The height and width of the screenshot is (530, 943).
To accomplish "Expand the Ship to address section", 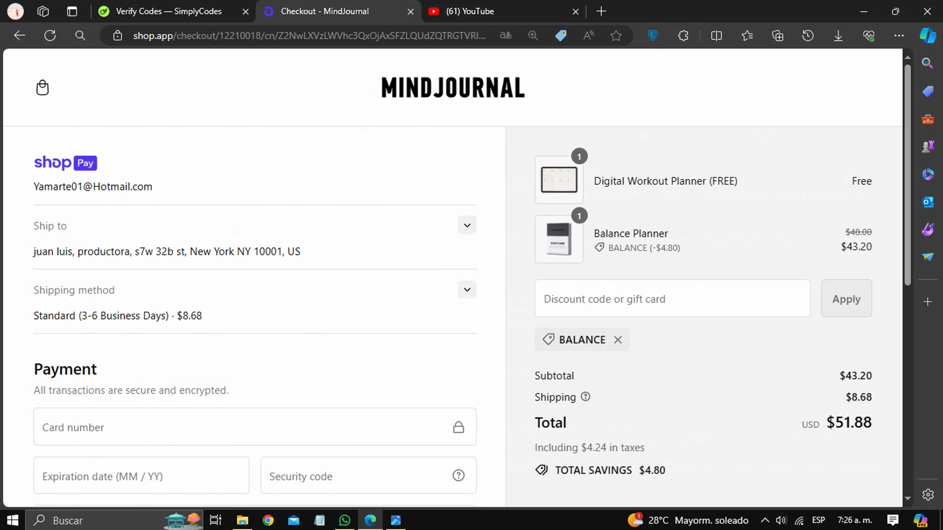I will [x=467, y=225].
